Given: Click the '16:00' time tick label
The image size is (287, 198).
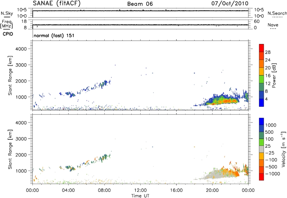Looking at the screenshot, I should [x=176, y=190].
